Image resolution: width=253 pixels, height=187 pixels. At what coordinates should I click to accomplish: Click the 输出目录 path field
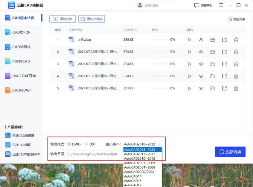tap(95, 154)
